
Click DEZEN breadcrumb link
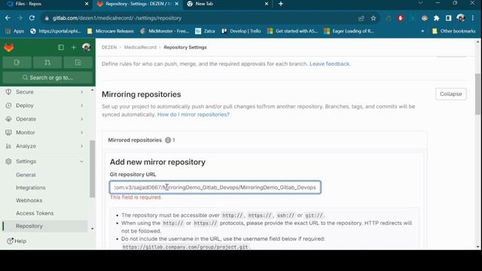click(x=109, y=47)
